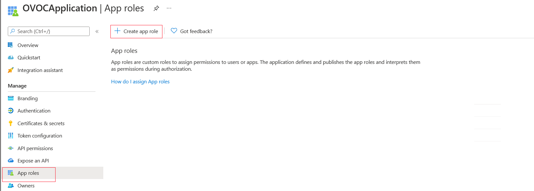
Task: Click the Integration assistant rocket icon
Action: click(x=11, y=70)
